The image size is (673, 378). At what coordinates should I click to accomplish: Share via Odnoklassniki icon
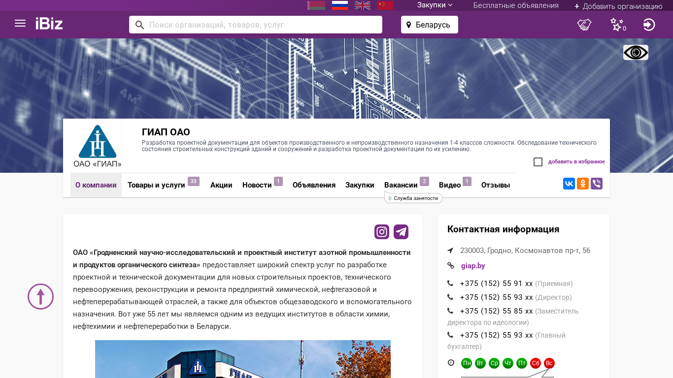click(x=583, y=184)
